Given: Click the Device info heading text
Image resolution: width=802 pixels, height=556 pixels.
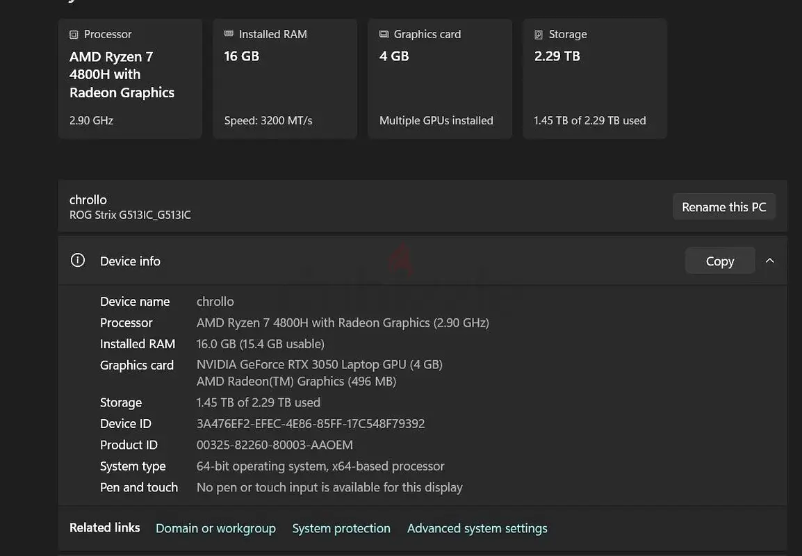Looking at the screenshot, I should pos(131,261).
